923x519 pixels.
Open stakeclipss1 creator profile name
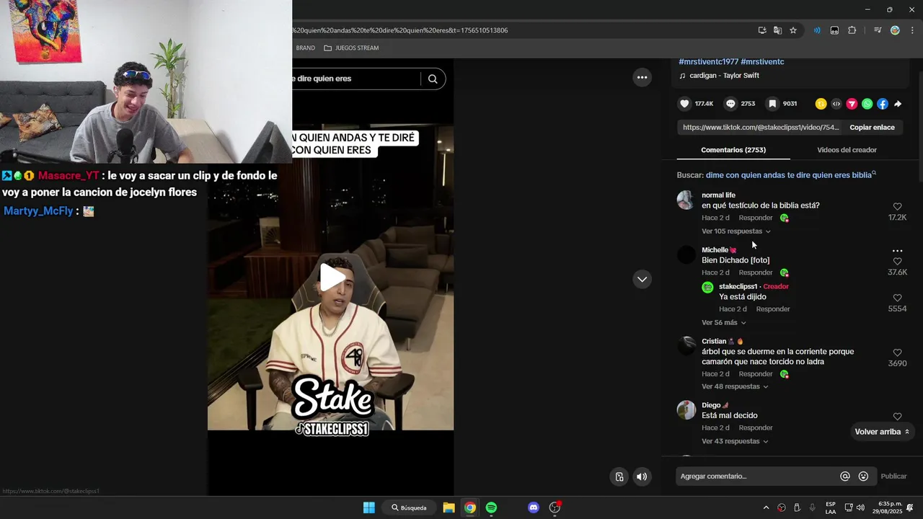738,287
